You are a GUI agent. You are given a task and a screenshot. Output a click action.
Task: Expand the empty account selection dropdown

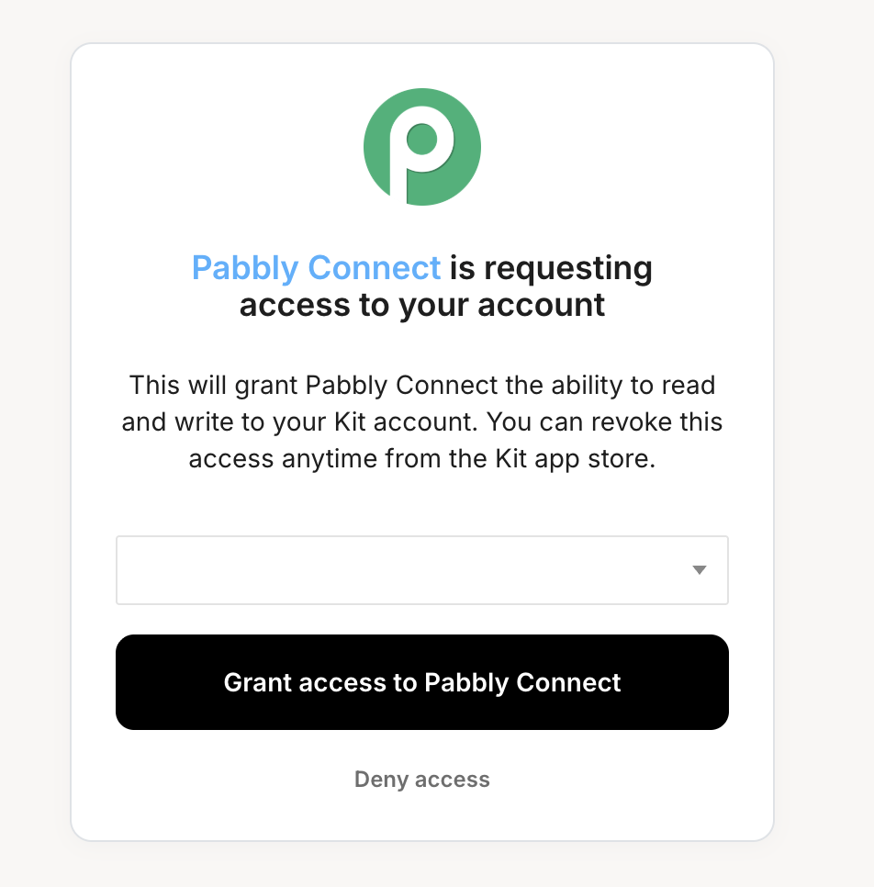pos(422,570)
